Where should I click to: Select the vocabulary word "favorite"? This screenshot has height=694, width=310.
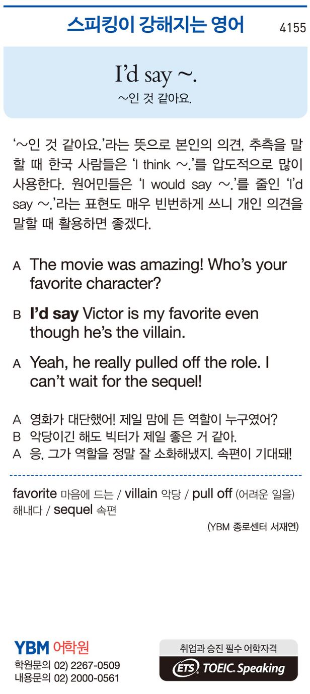[35, 493]
